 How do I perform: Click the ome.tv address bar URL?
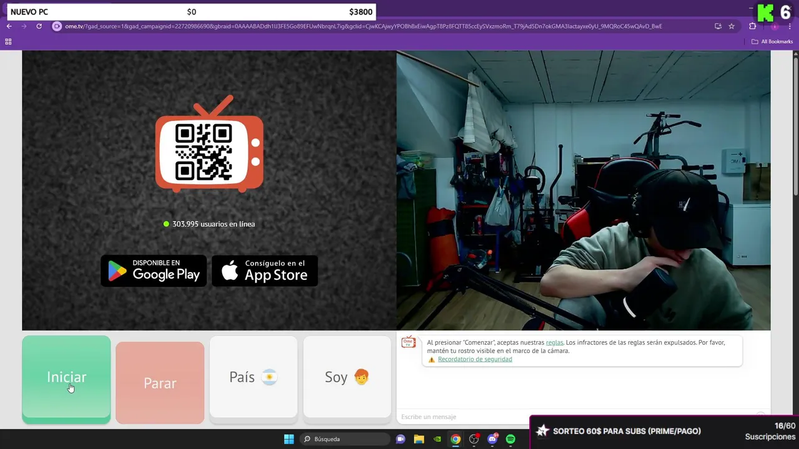click(363, 26)
